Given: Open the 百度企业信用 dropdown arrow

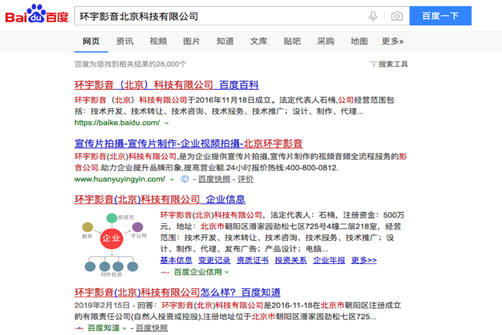Looking at the screenshot, I should [227, 273].
